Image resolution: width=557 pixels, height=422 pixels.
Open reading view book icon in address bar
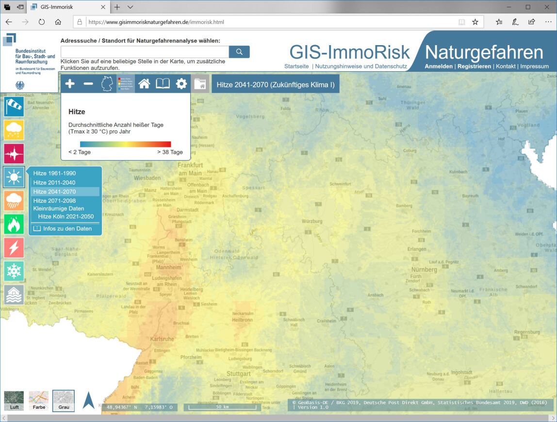[x=461, y=22]
